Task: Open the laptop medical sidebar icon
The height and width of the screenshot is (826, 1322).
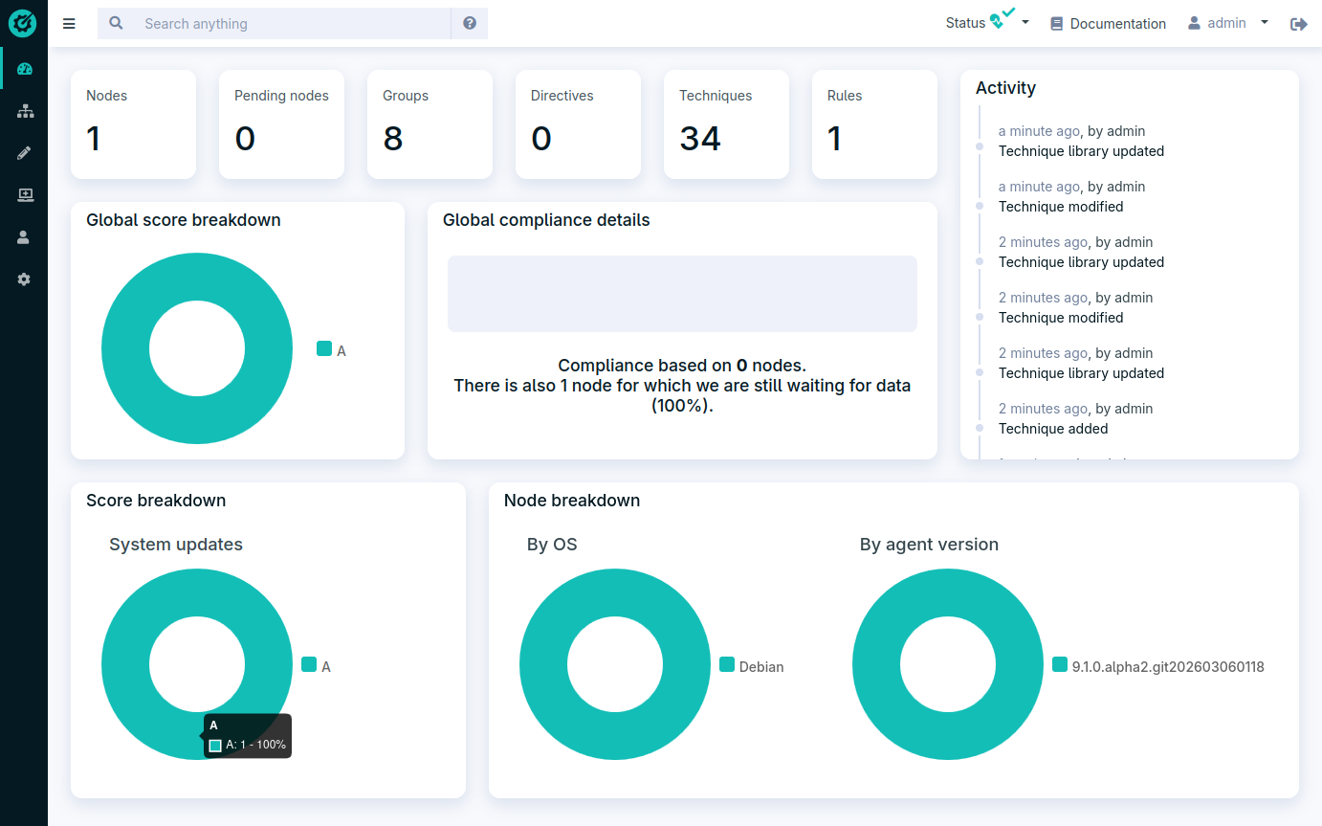Action: click(25, 195)
